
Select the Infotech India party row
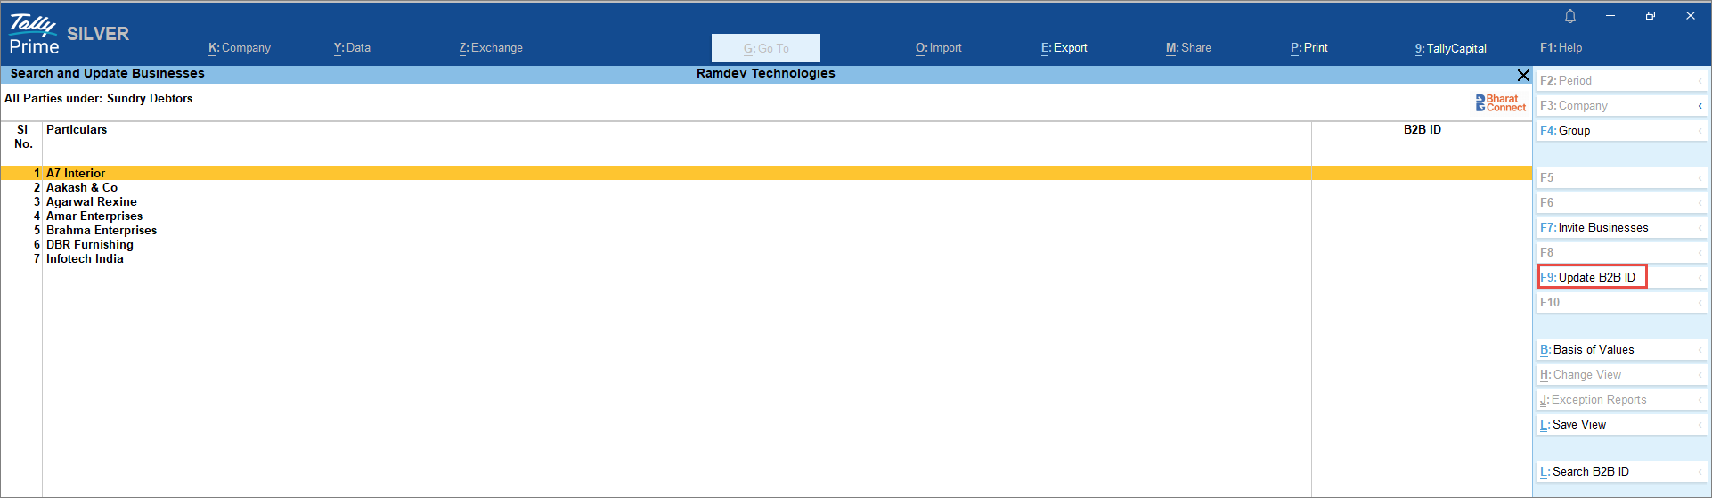85,259
